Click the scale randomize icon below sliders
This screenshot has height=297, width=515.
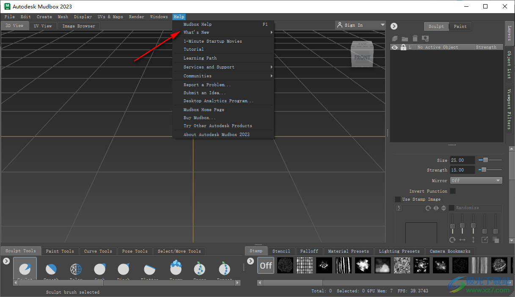pos(485,240)
